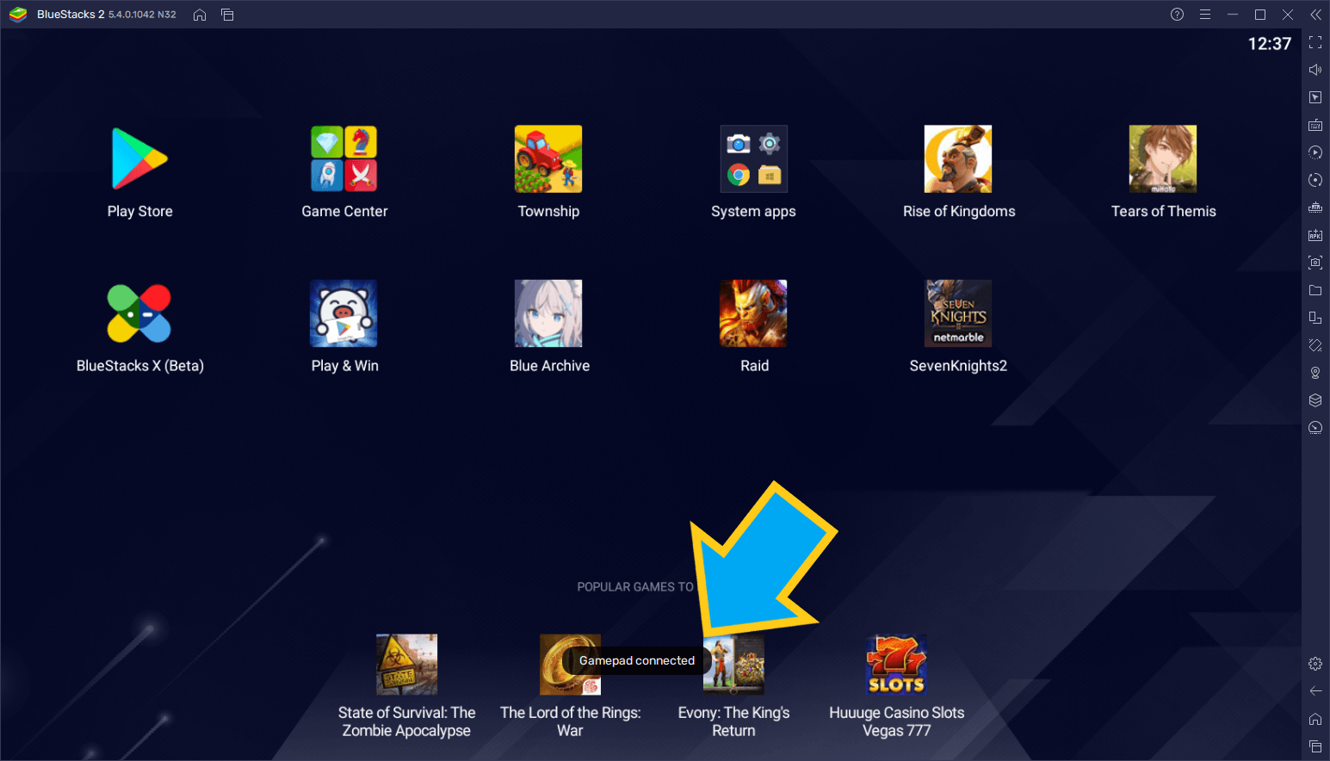Select Evony: The King's Return game
The width and height of the screenshot is (1330, 761).
(x=733, y=665)
